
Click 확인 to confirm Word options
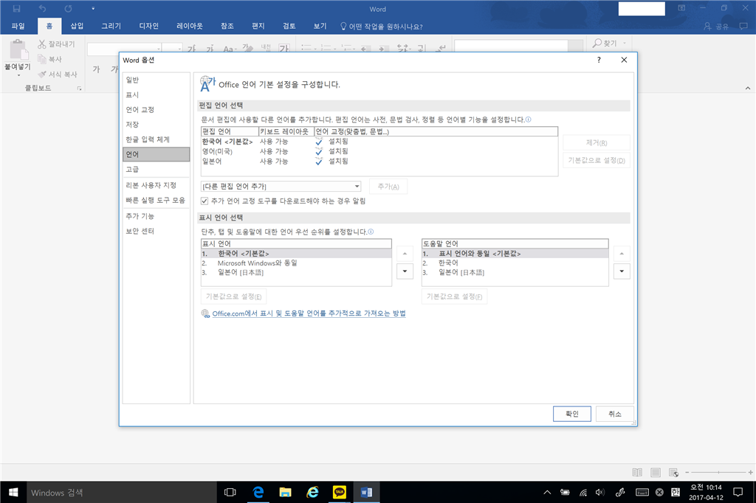(x=572, y=414)
